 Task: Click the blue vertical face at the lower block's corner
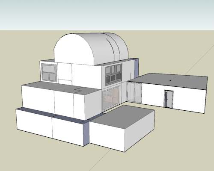tap(86, 133)
